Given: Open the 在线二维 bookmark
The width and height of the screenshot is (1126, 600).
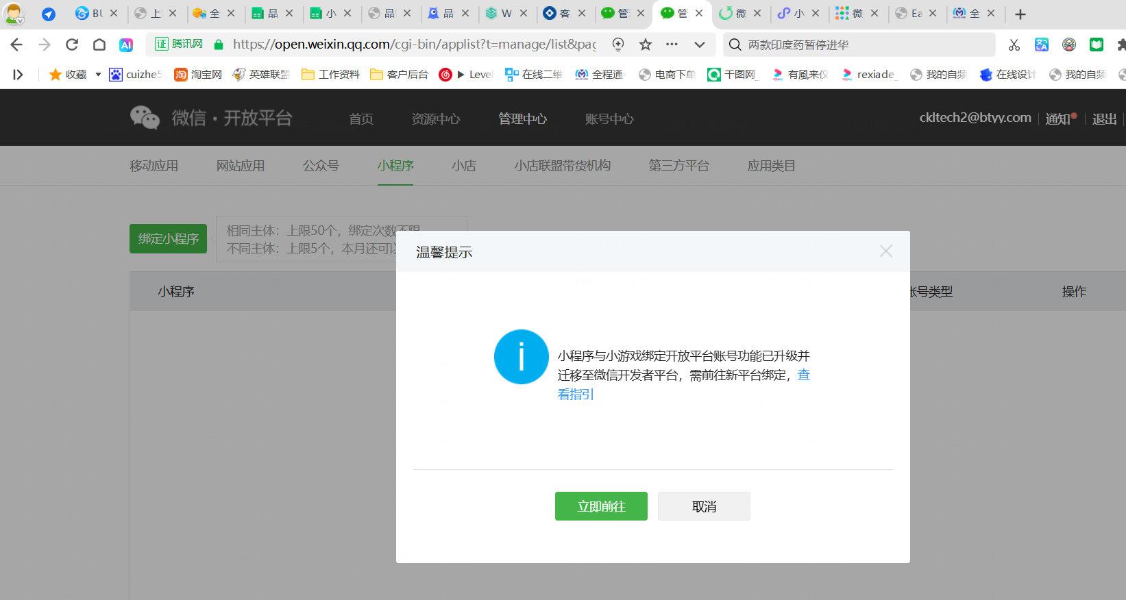Looking at the screenshot, I should point(533,75).
